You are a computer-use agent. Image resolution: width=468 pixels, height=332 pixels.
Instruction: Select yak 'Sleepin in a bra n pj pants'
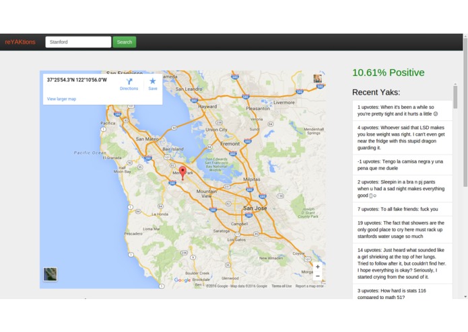[402, 188]
